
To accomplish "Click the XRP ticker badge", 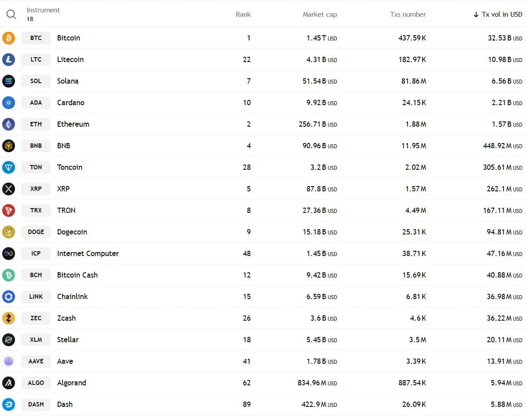I will click(x=36, y=189).
